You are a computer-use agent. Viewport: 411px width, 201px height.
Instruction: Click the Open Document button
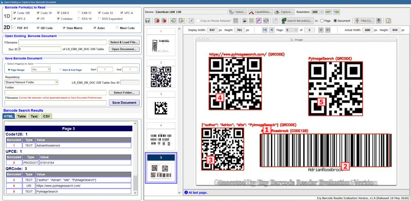click(124, 49)
